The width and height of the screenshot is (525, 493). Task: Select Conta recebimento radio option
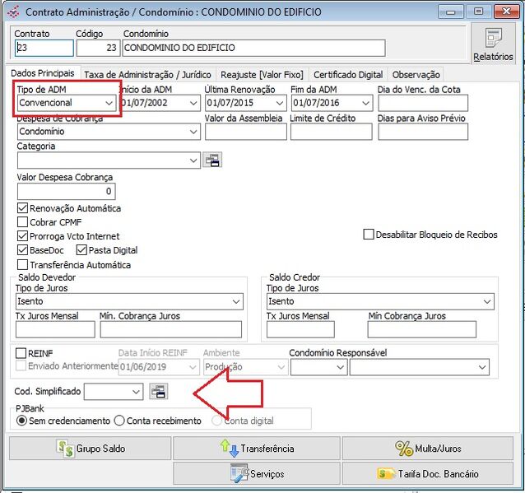(x=120, y=421)
